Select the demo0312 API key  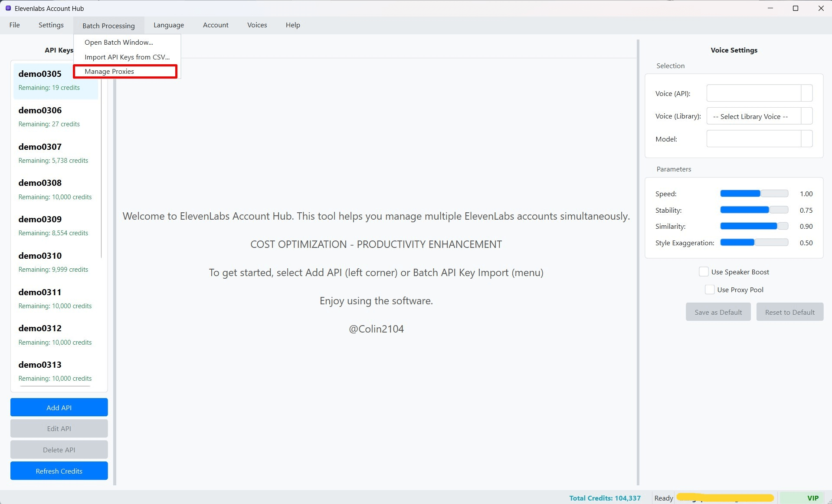click(x=56, y=335)
